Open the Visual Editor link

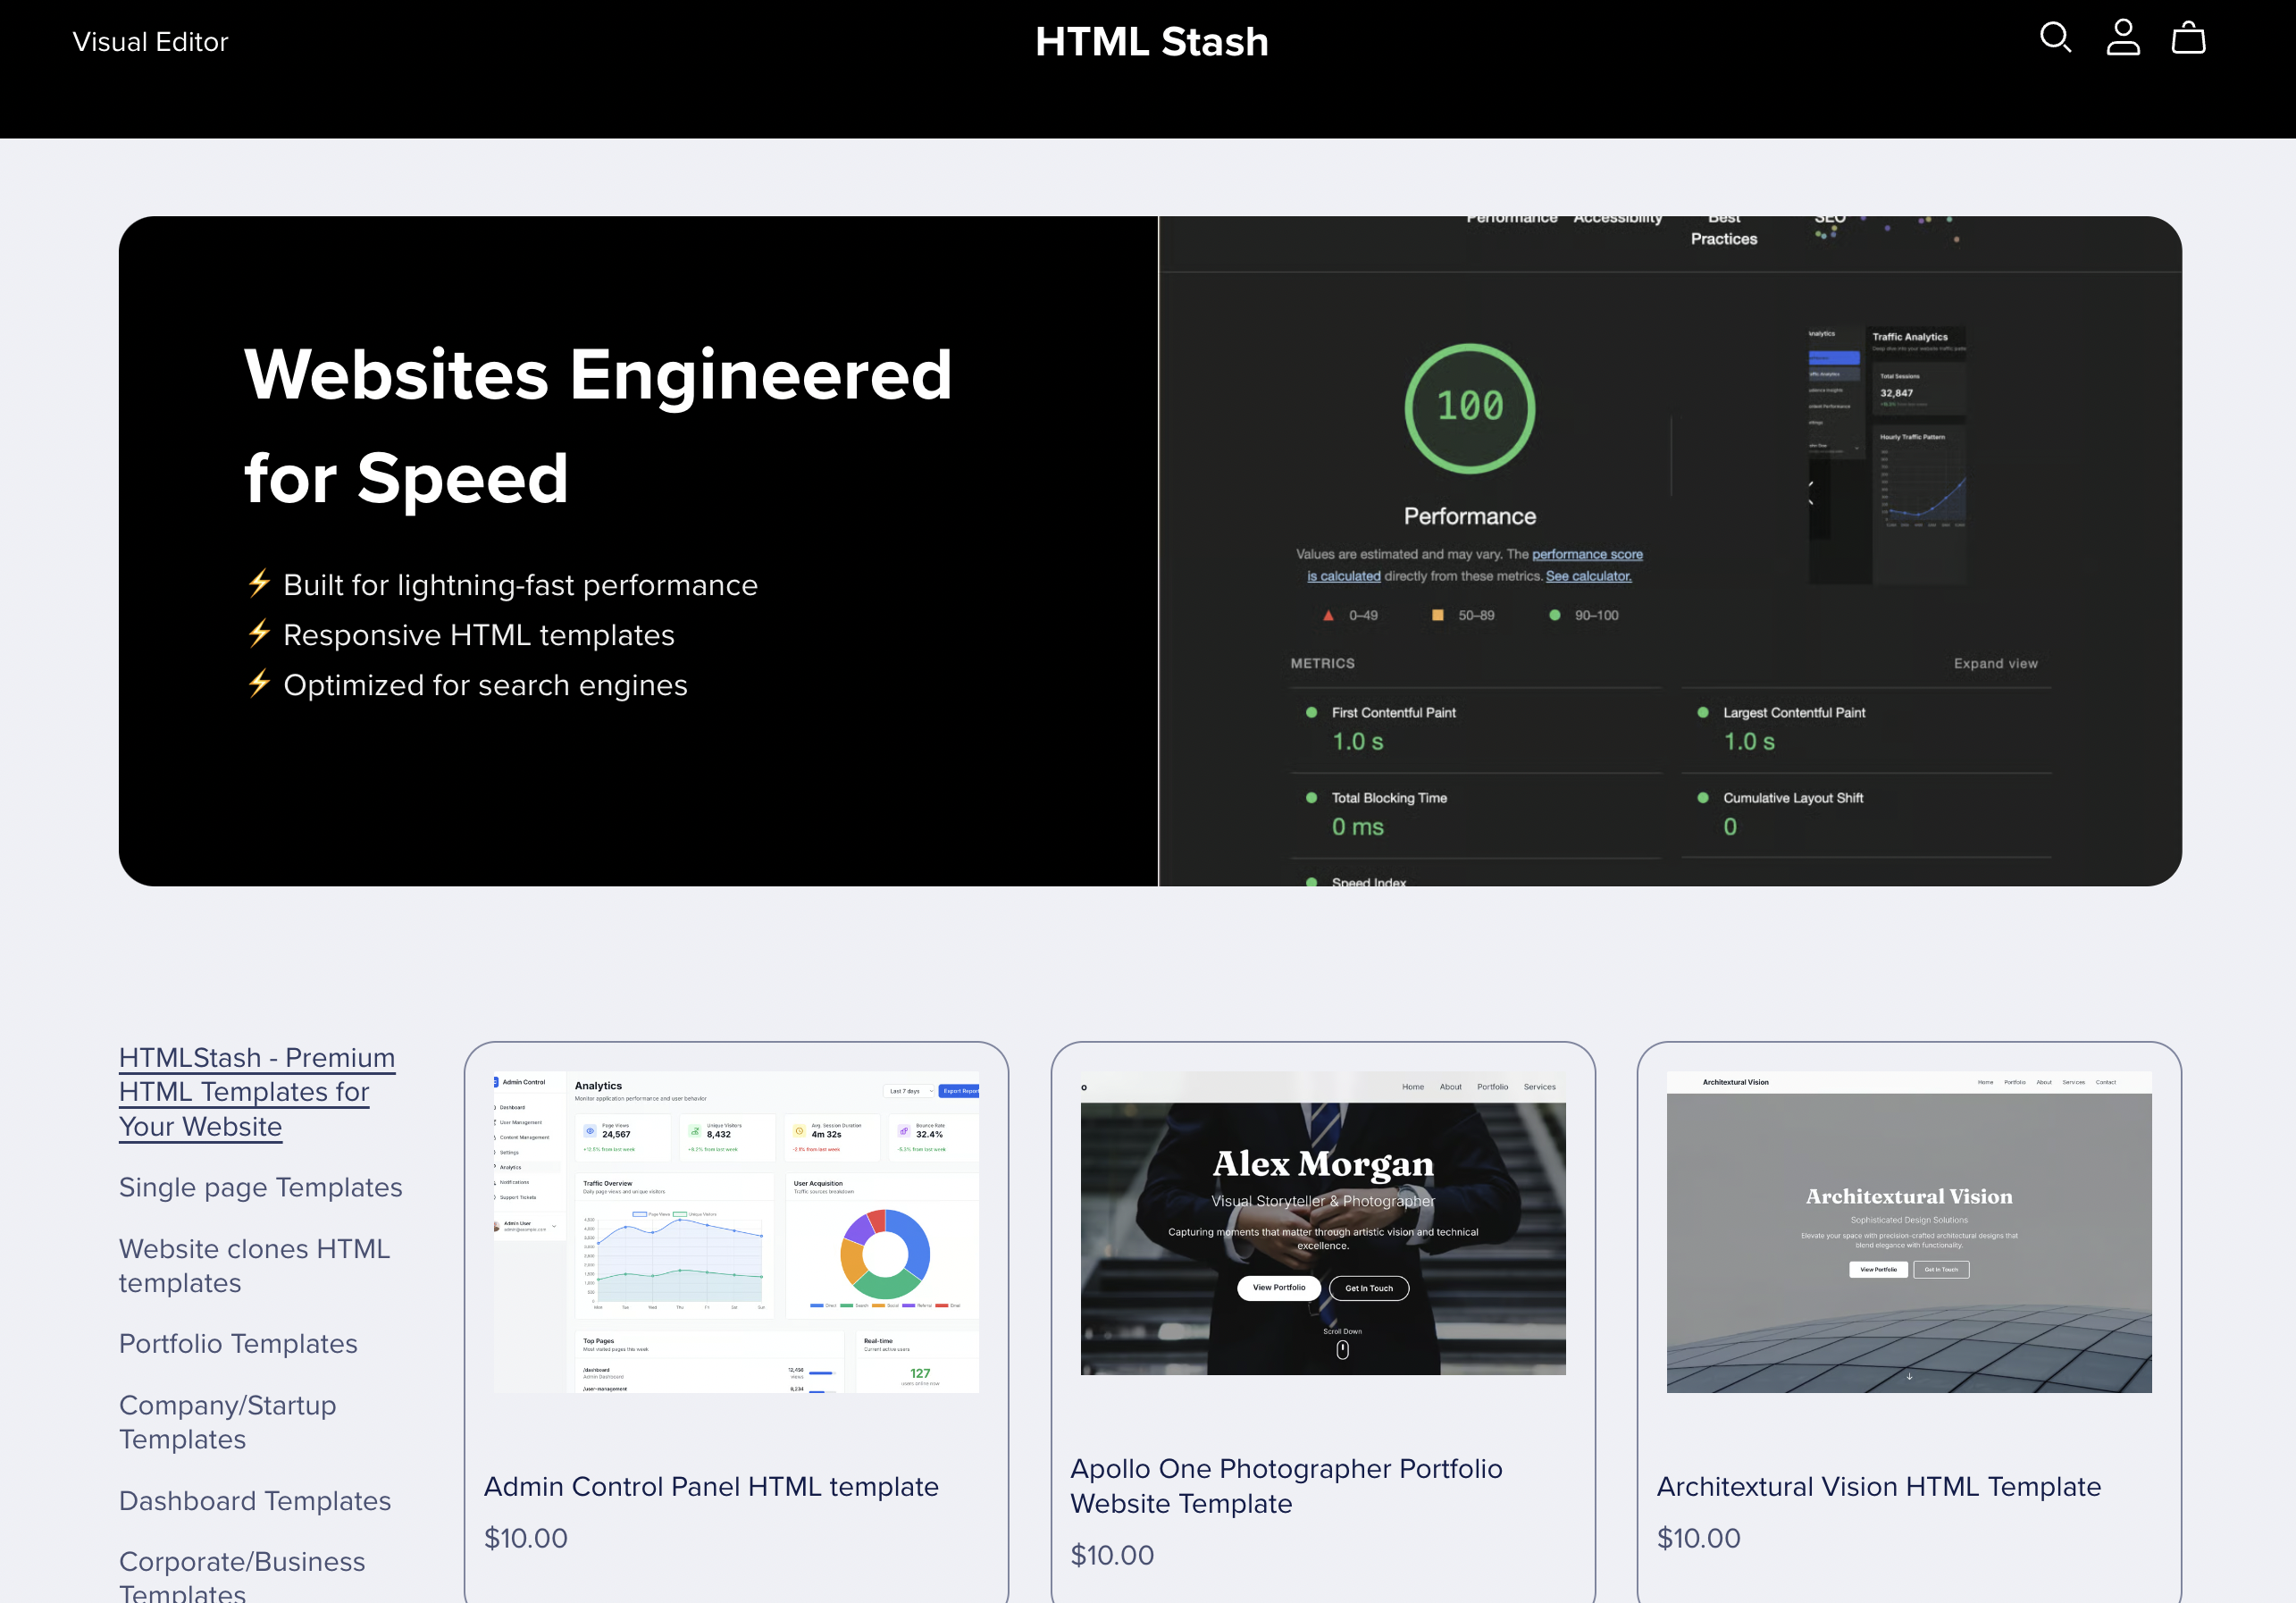point(150,42)
